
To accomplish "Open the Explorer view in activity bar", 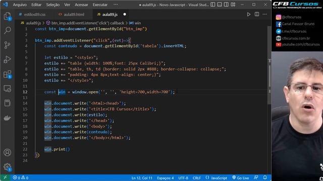I will click(x=7, y=16).
